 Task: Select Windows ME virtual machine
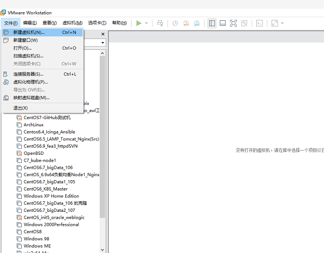37,246
